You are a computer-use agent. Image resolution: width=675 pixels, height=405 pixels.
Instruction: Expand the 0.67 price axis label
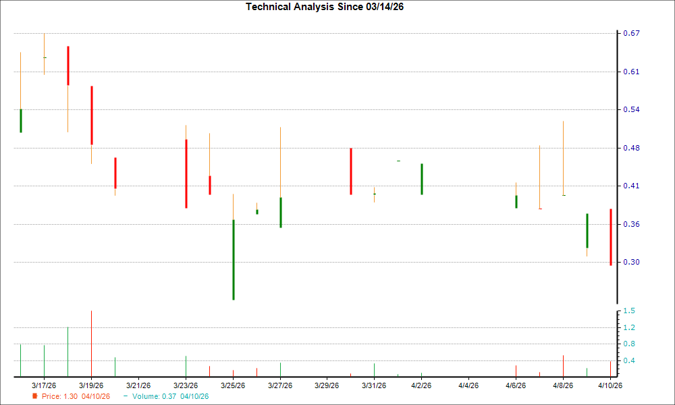(x=630, y=32)
